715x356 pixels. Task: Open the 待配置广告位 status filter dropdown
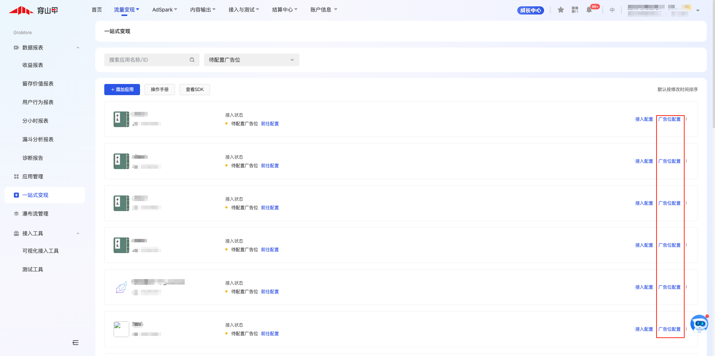pyautogui.click(x=251, y=60)
